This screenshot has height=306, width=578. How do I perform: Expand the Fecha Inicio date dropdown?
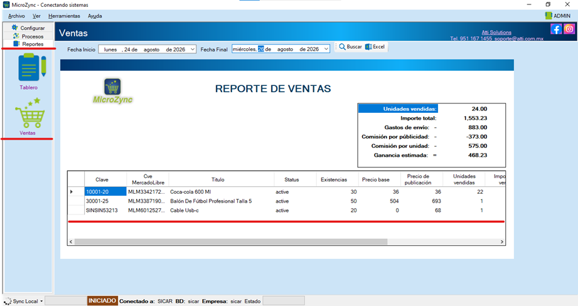[x=193, y=50]
